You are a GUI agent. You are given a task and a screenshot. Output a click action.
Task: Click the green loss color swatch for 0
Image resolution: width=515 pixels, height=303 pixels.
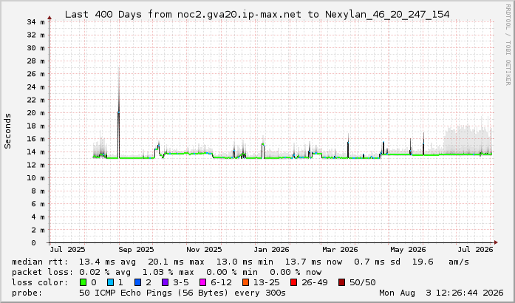tap(83, 282)
